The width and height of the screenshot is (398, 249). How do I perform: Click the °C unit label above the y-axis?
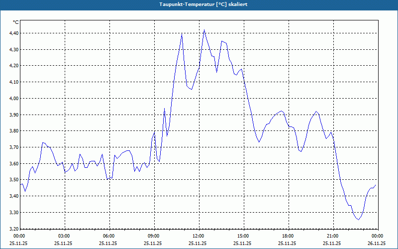[x=15, y=22]
